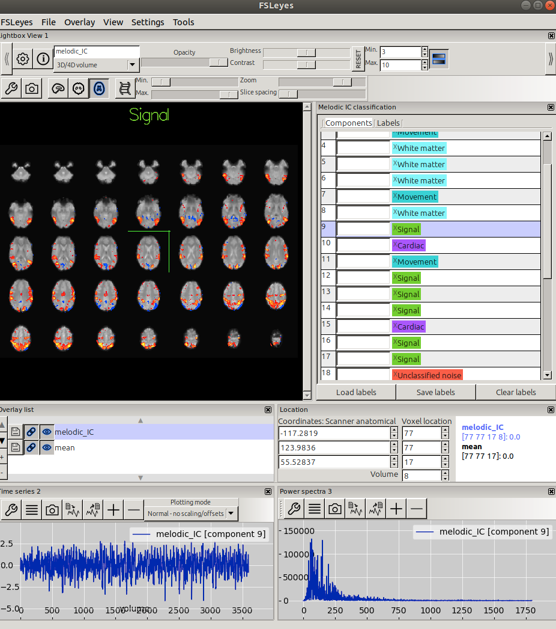Image resolution: width=556 pixels, height=629 pixels.
Task: Open colour map swatch next to Min/Max
Action: (439, 59)
